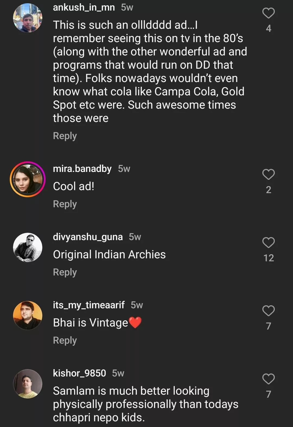This screenshot has width=293, height=427.
Task: Go to divyanshu_guna's profile via username
Action: (88, 237)
